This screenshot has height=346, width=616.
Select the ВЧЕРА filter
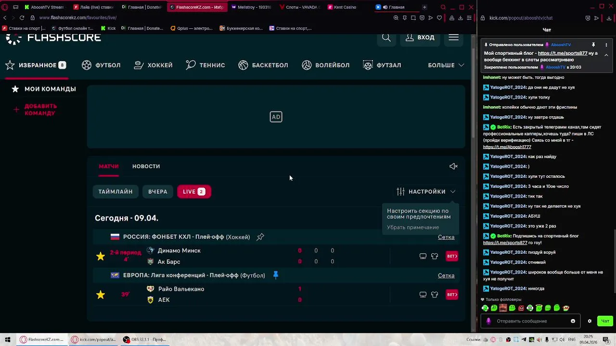[158, 192]
